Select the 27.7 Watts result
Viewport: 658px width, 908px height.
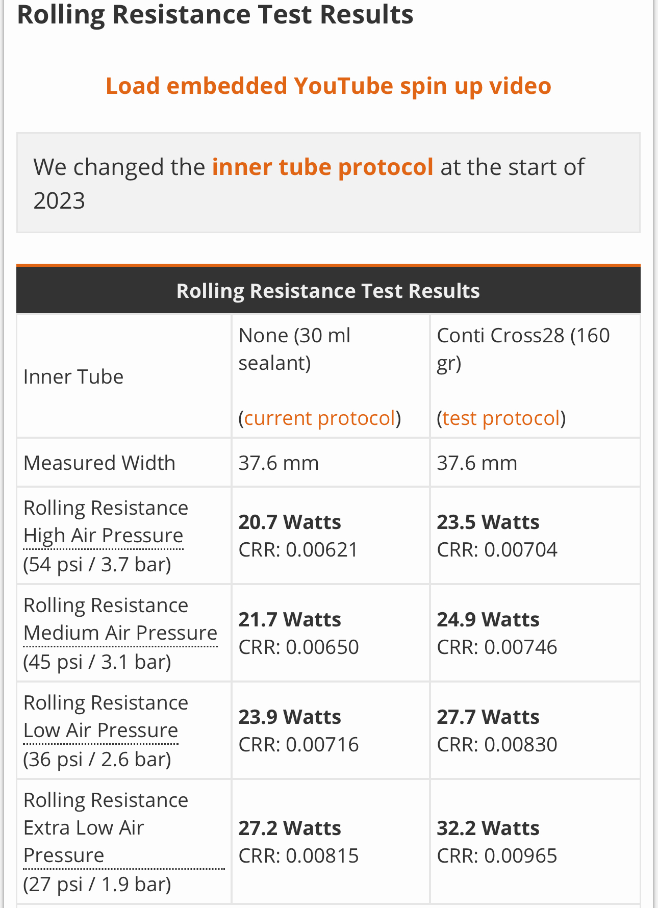click(488, 717)
